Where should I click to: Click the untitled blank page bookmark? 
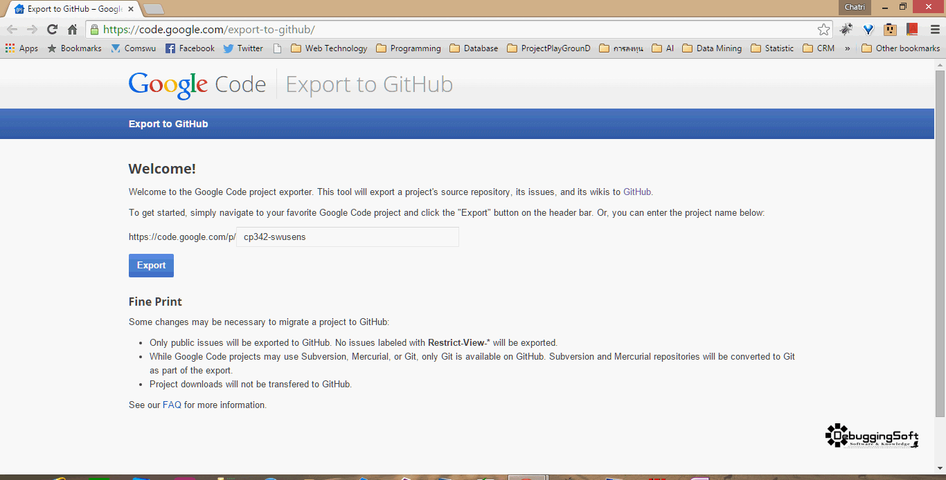[x=278, y=48]
